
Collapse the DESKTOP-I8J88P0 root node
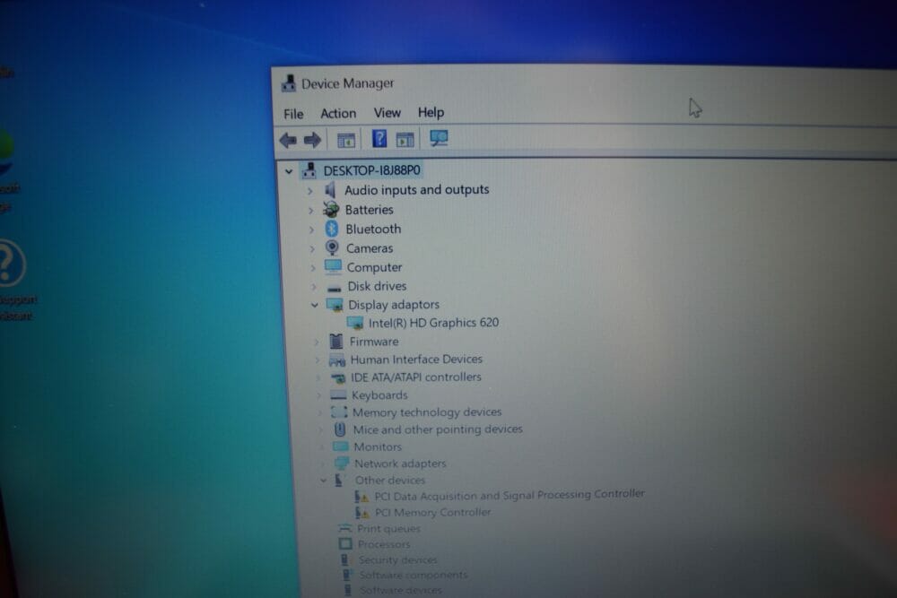(x=289, y=171)
